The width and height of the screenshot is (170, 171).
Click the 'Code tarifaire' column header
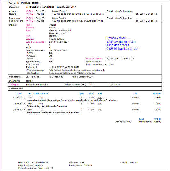tap(41, 94)
